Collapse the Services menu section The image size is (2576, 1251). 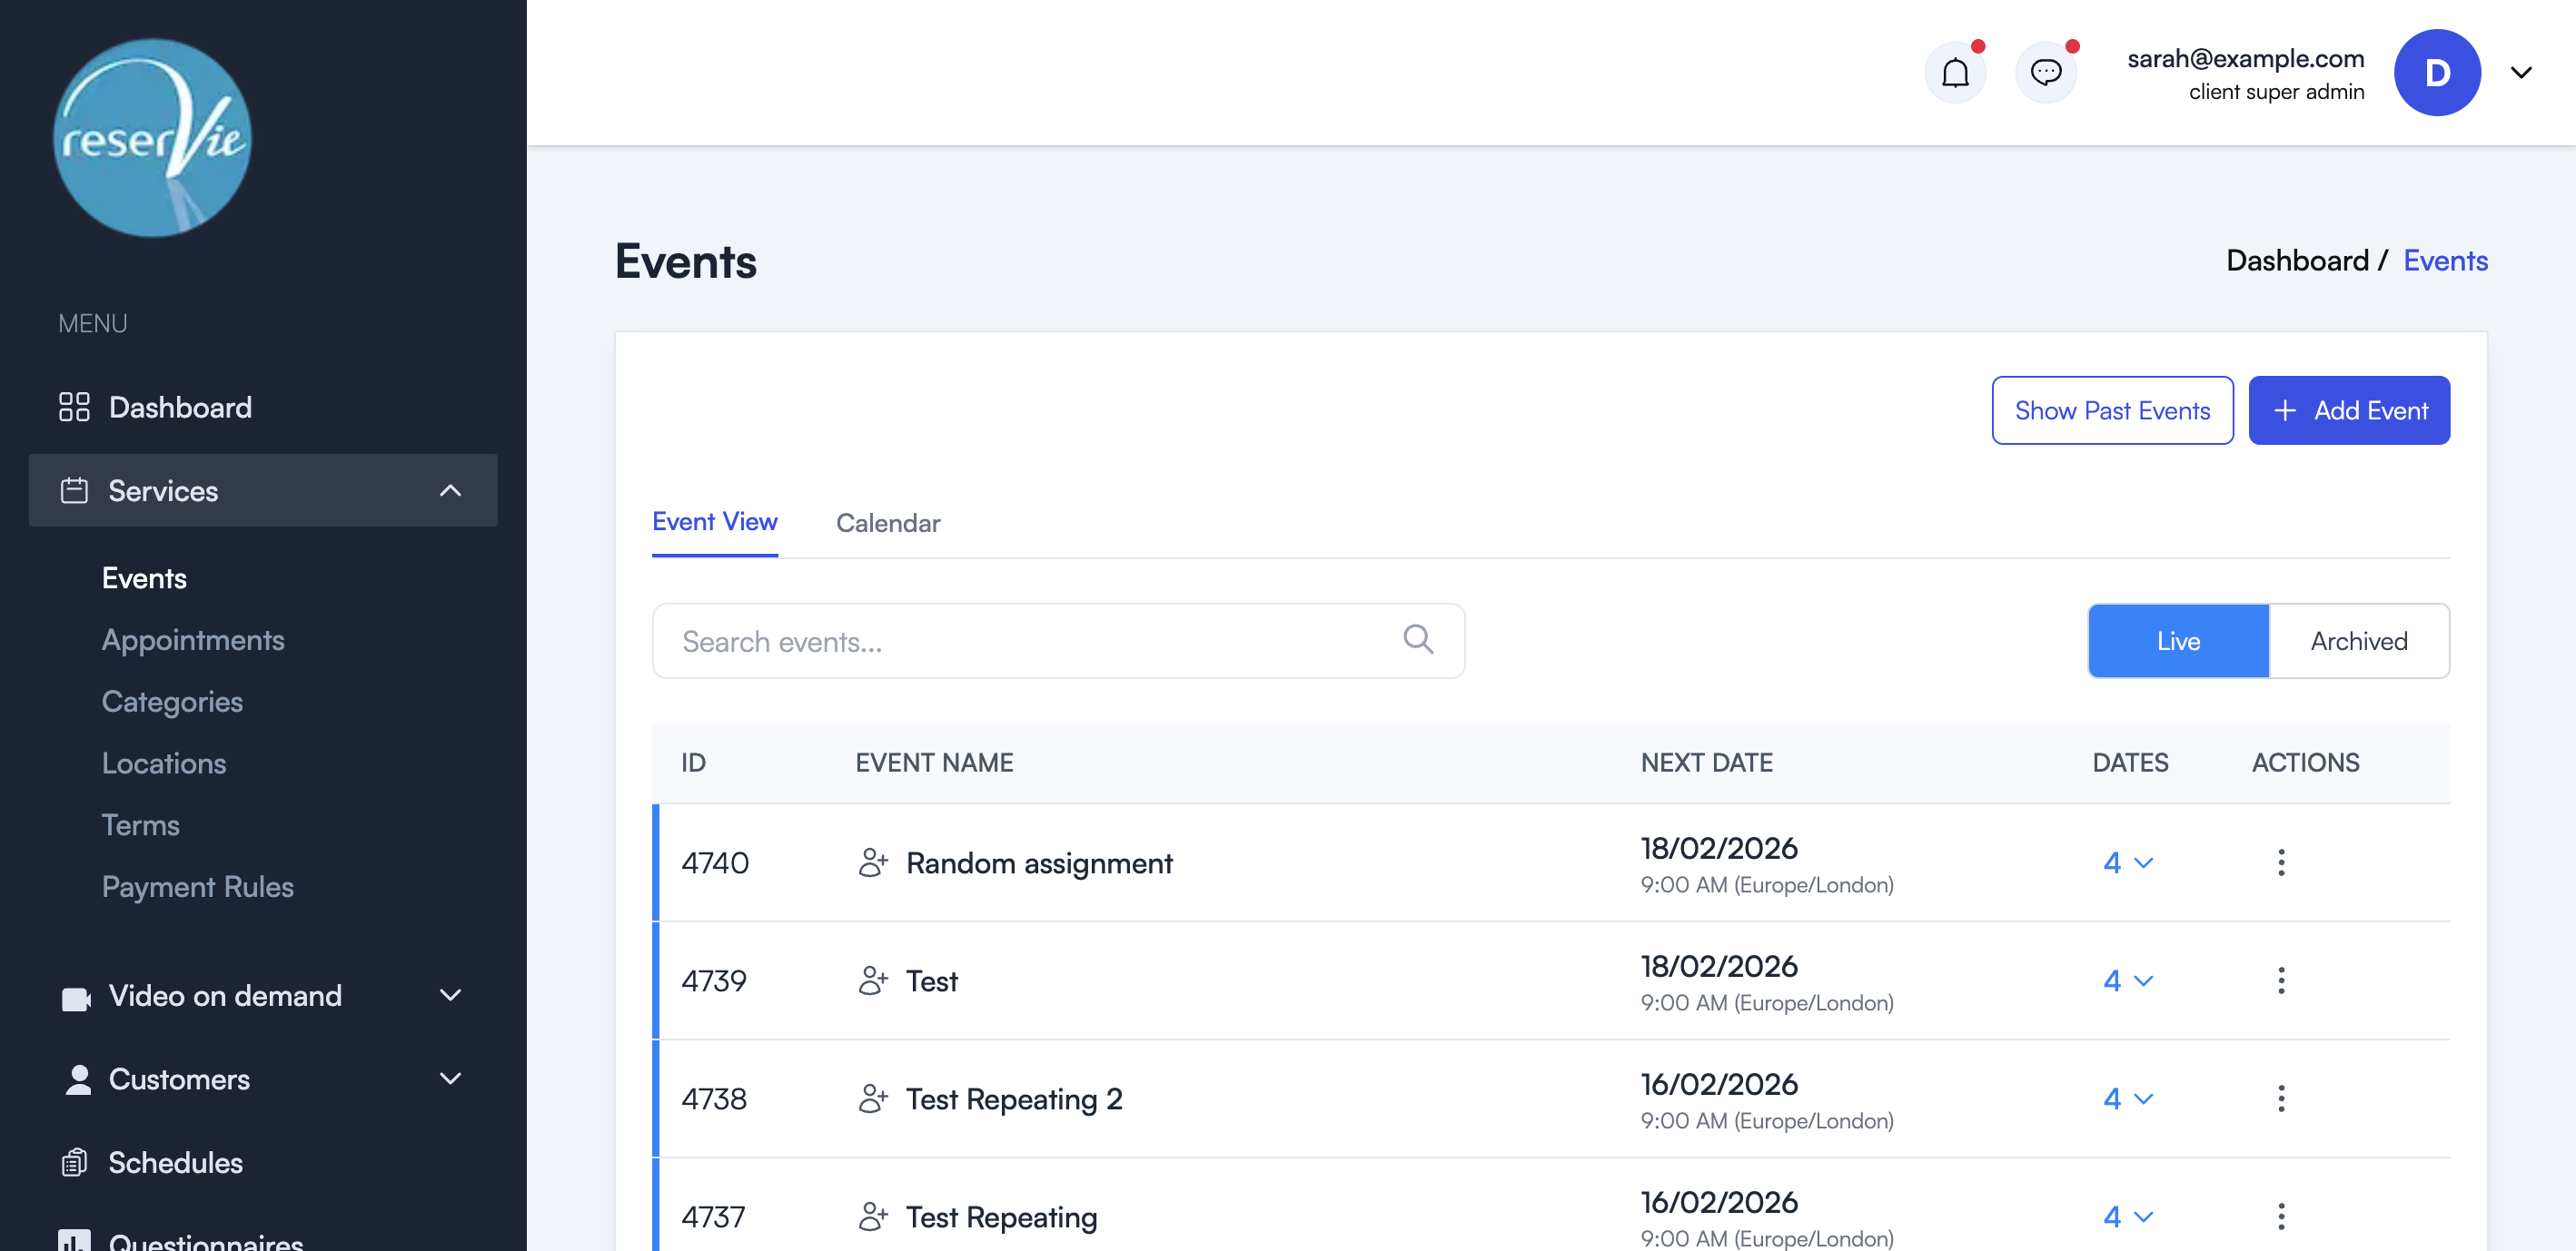click(x=450, y=490)
